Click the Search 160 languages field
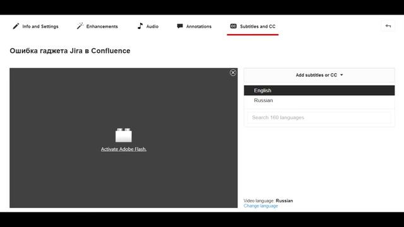This screenshot has height=227, width=404. [319, 118]
